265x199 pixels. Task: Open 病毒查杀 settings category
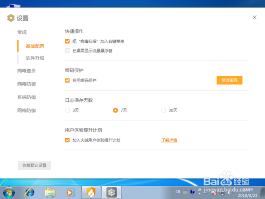coord(26,71)
